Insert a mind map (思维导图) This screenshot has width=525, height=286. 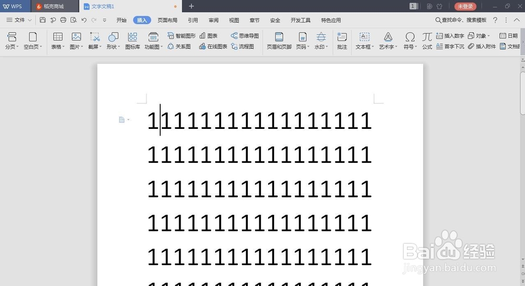pyautogui.click(x=245, y=36)
